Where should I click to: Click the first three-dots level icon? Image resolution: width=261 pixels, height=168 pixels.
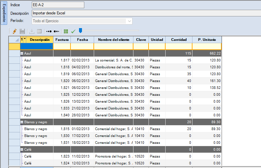coord(49,31)
